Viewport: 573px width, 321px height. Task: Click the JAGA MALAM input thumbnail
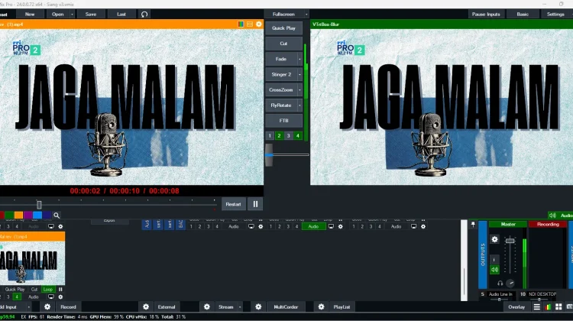[x=33, y=262]
